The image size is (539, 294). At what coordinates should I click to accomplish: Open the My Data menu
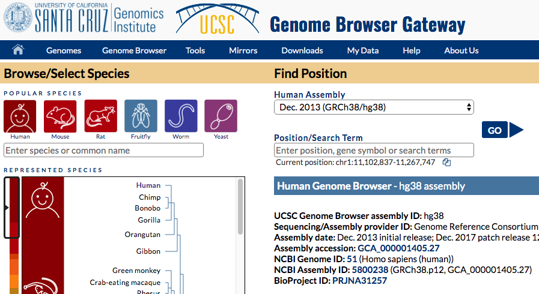coord(363,50)
